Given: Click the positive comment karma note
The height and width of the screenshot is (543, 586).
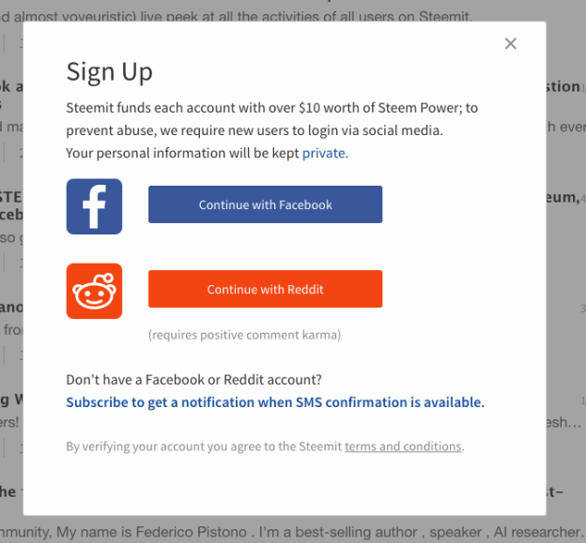Looking at the screenshot, I should [245, 335].
